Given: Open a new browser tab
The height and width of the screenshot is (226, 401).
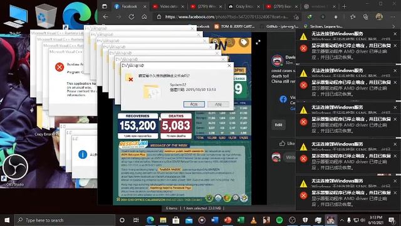Looking at the screenshot, I should click(x=344, y=6).
